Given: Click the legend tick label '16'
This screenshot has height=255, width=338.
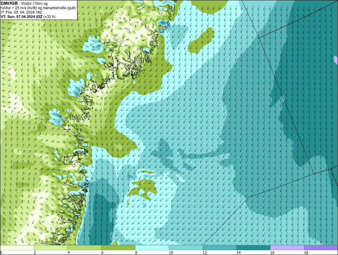Looking at the screenshot, I should [272, 253].
